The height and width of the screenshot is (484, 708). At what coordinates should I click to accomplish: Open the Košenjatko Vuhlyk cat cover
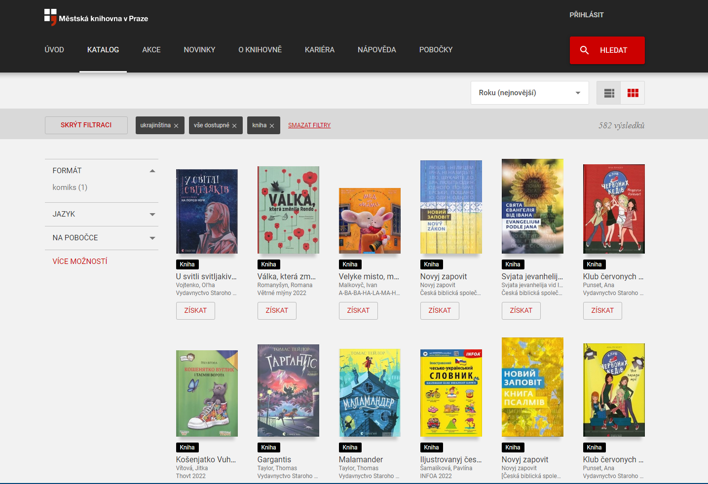(207, 393)
